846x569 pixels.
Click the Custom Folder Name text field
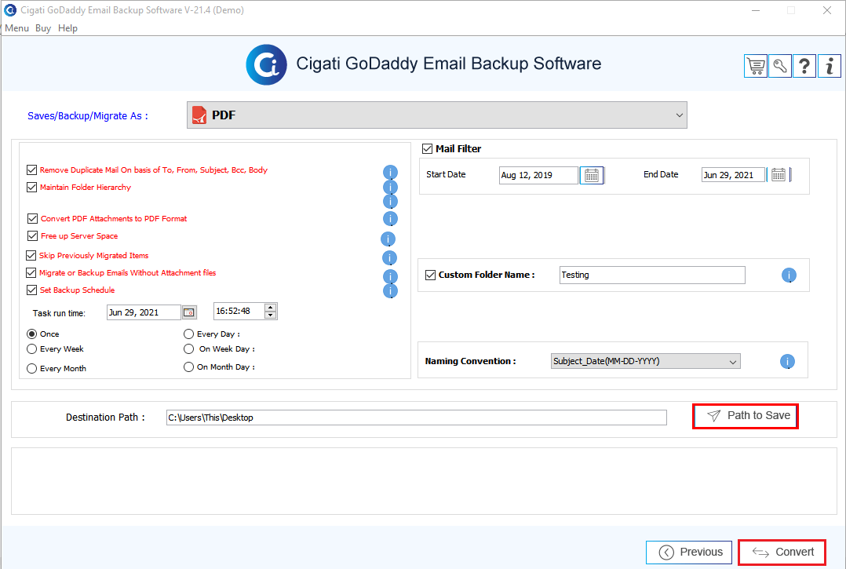pos(652,275)
